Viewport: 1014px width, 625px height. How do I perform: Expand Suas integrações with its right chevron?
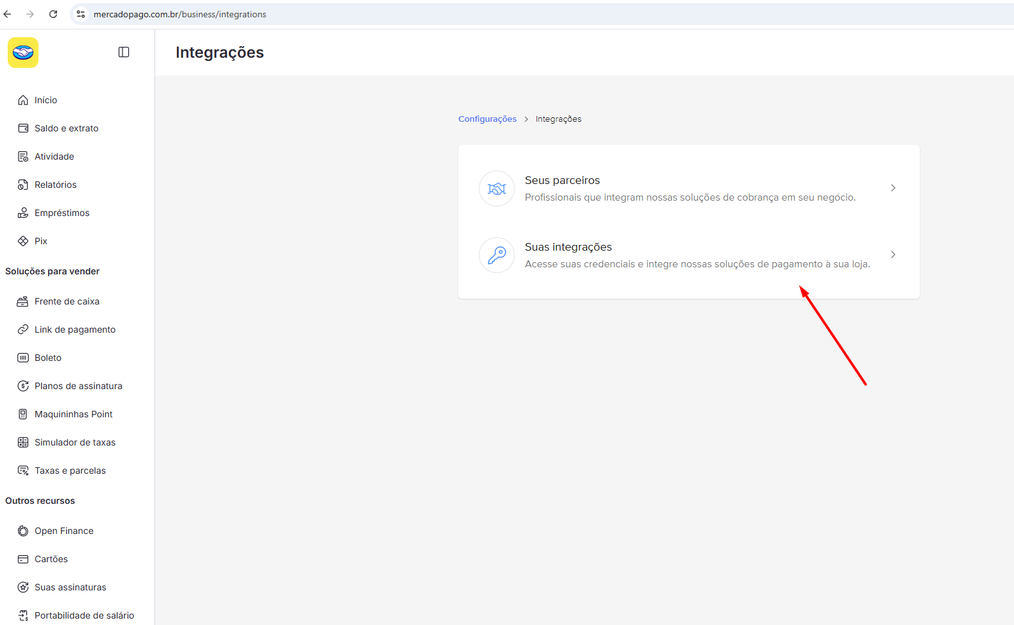[893, 254]
